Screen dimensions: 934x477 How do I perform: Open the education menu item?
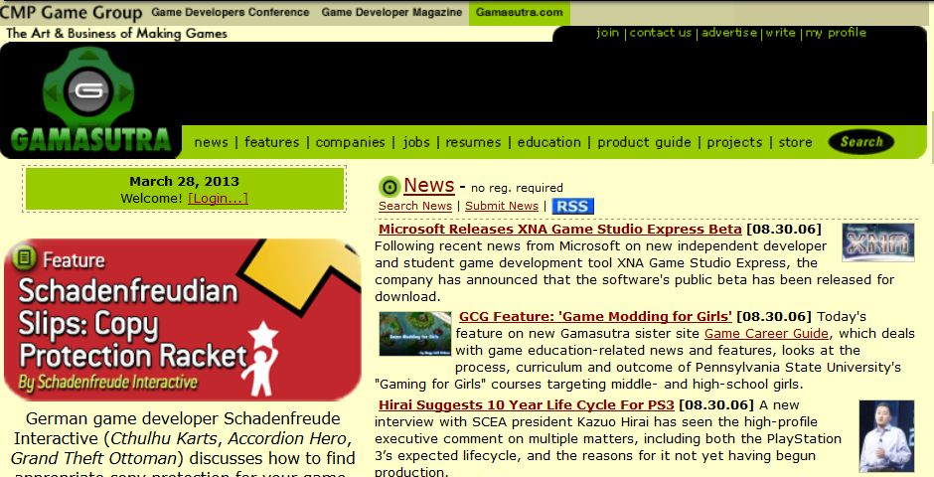tap(548, 142)
